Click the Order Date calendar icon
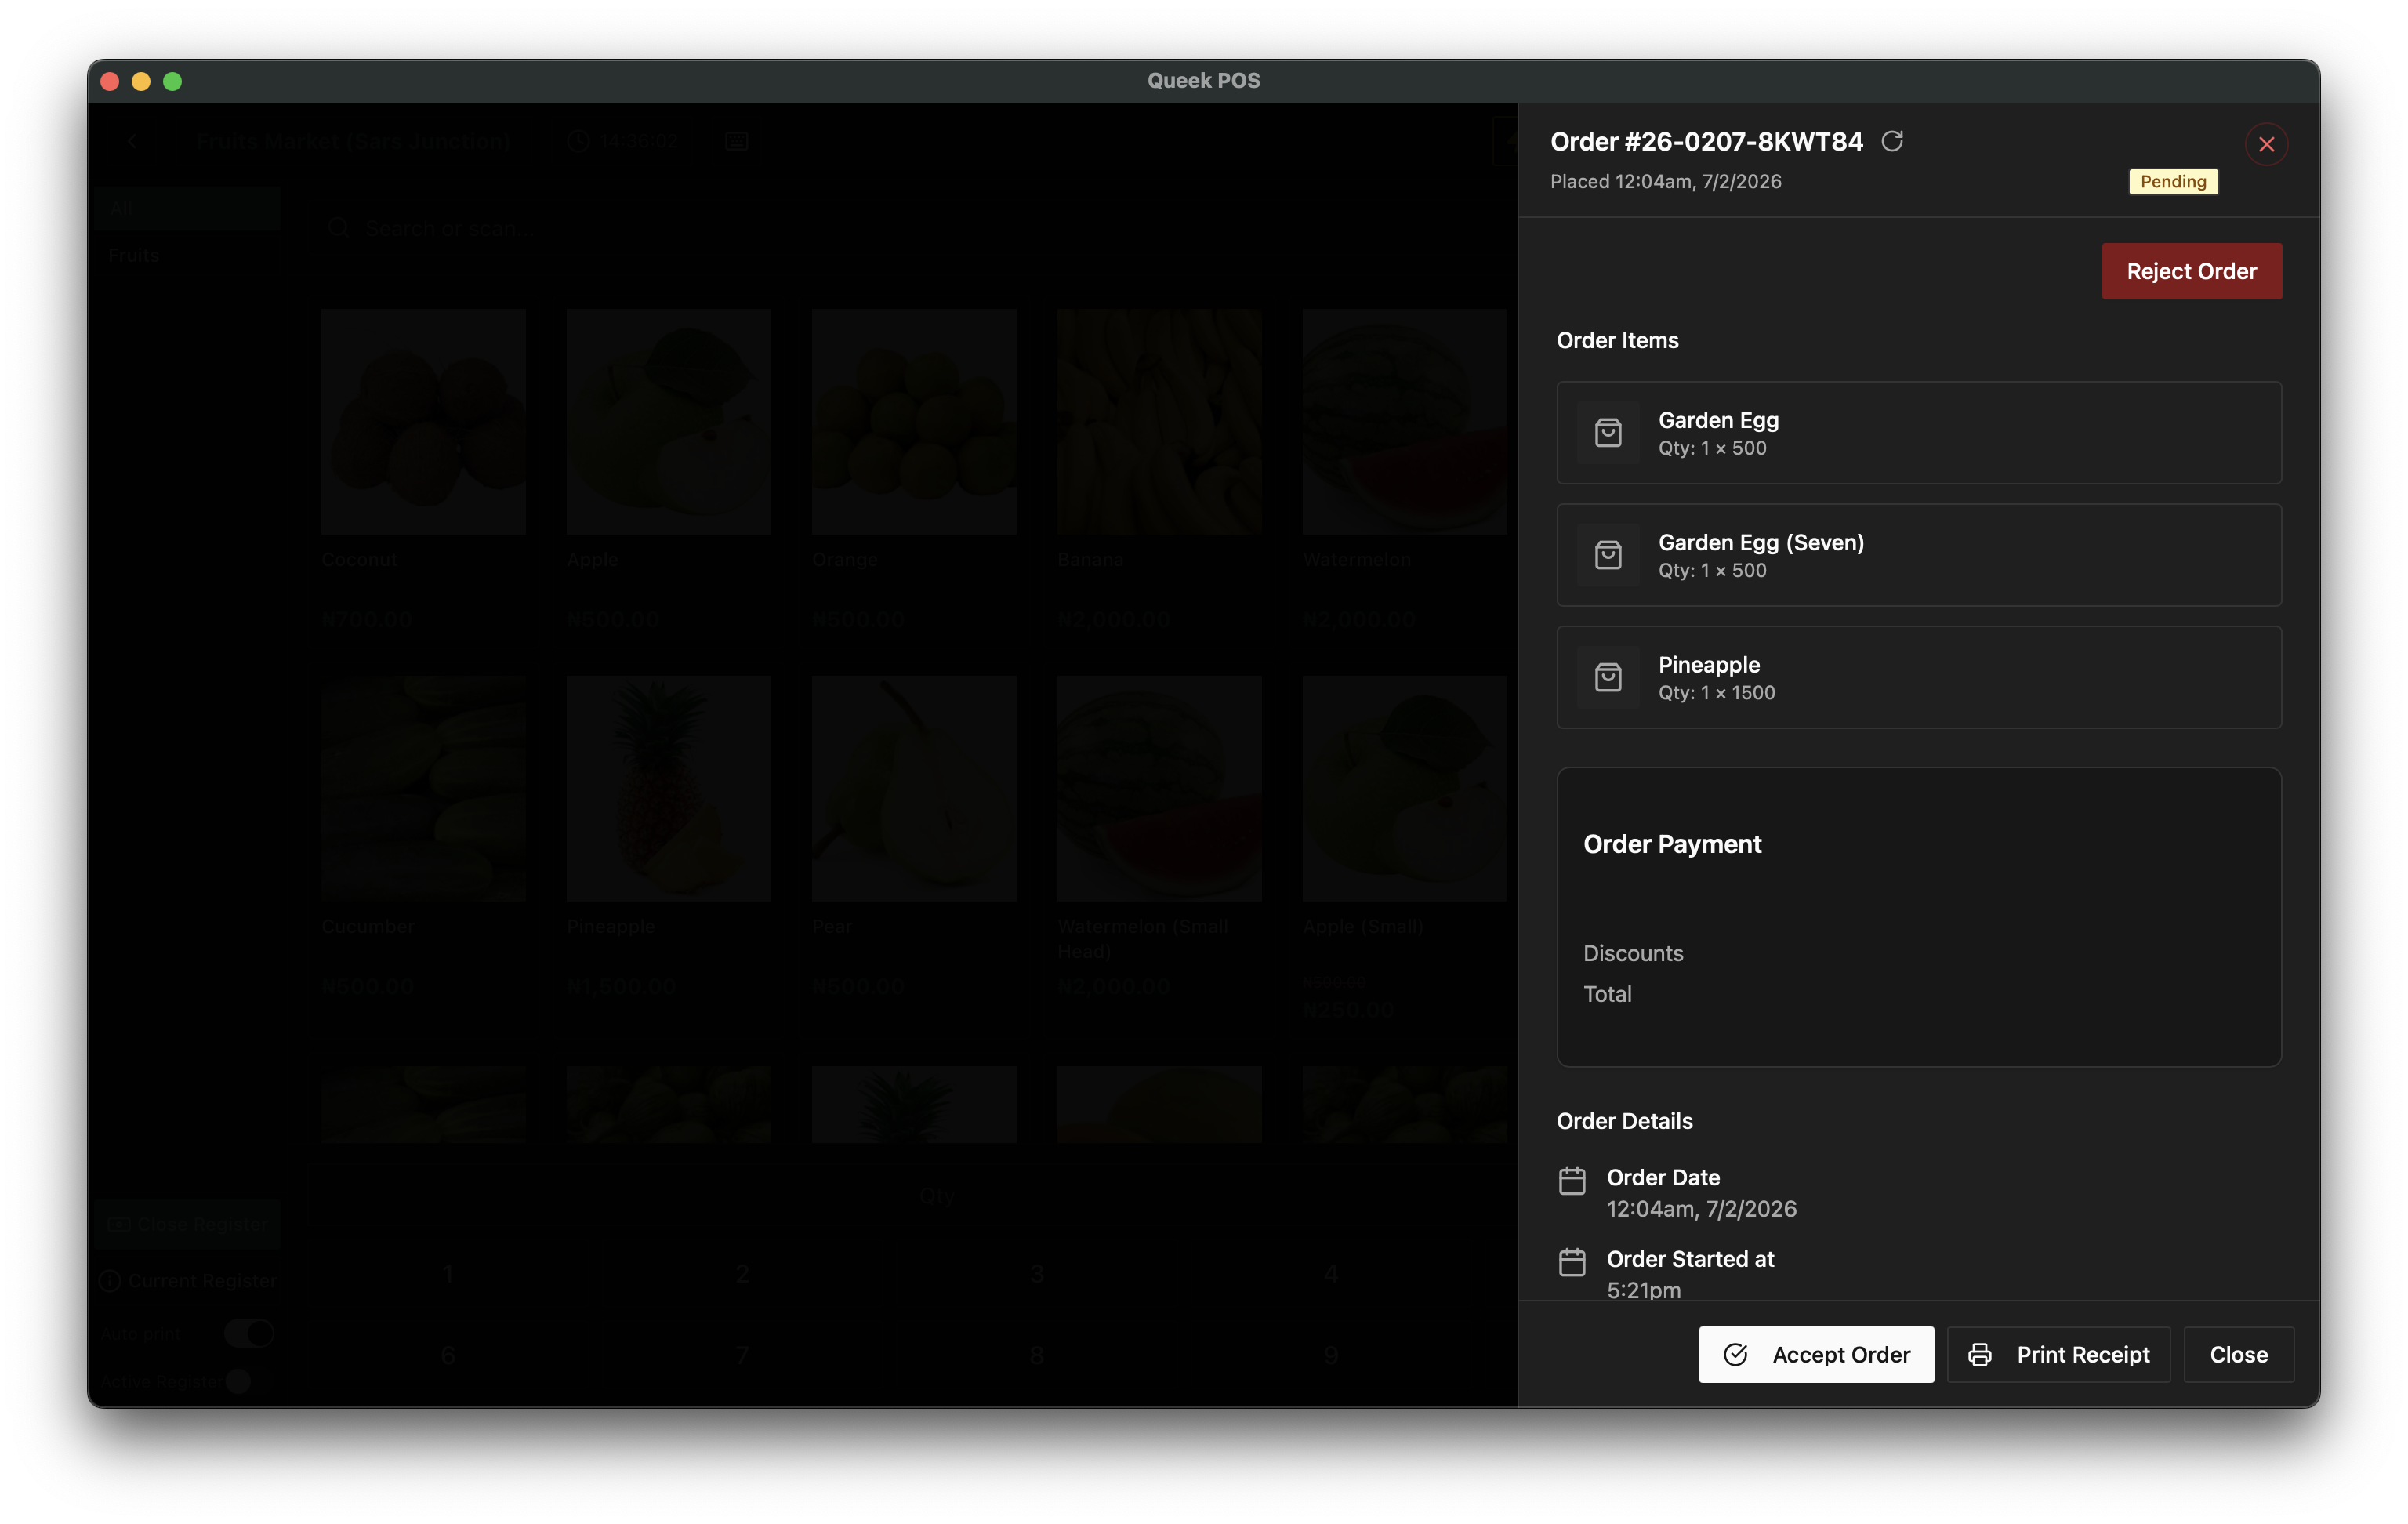The image size is (2408, 1524). click(x=1572, y=1181)
